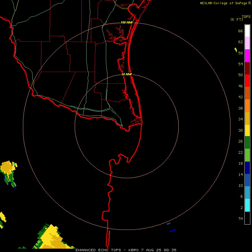Click the light pink legend swatch beside 62
The height and width of the screenshot is (252, 252).
pyautogui.click(x=247, y=43)
